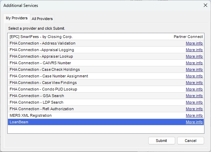
Task: Click More info for Case View Findings
Action: pos(194,83)
